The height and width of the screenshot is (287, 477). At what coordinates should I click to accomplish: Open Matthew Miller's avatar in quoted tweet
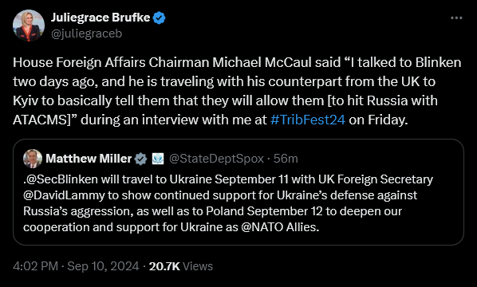coord(33,159)
